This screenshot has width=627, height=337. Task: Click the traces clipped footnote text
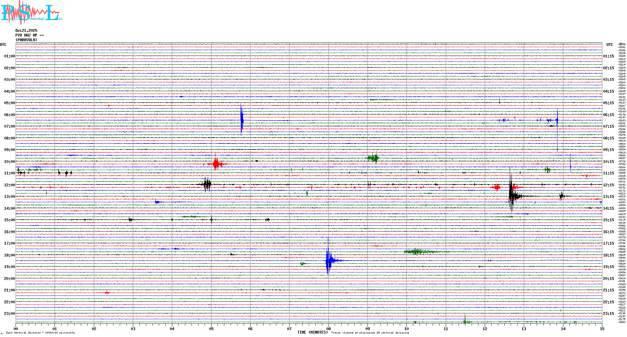coord(370,333)
